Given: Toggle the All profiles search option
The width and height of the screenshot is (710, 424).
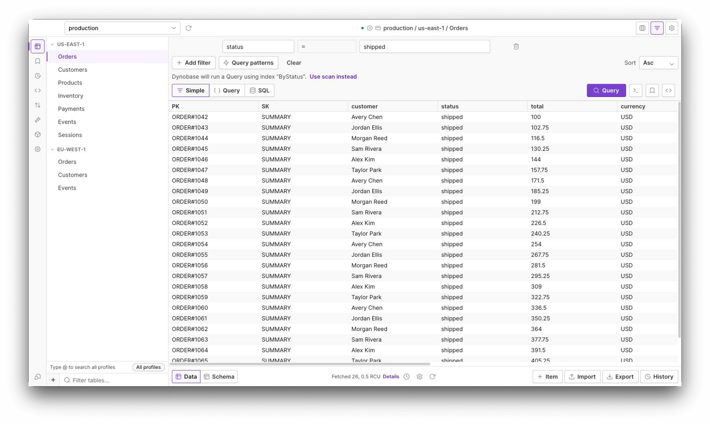Looking at the screenshot, I should (x=149, y=367).
